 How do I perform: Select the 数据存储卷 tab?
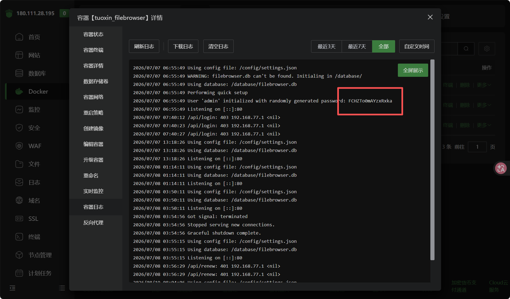[x=96, y=81]
